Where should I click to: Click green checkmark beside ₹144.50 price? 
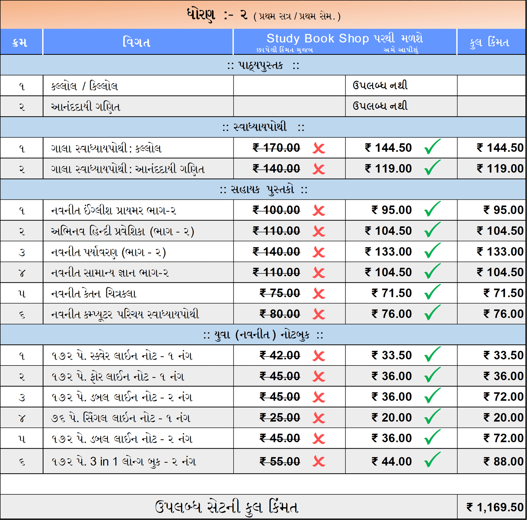pyautogui.click(x=432, y=147)
